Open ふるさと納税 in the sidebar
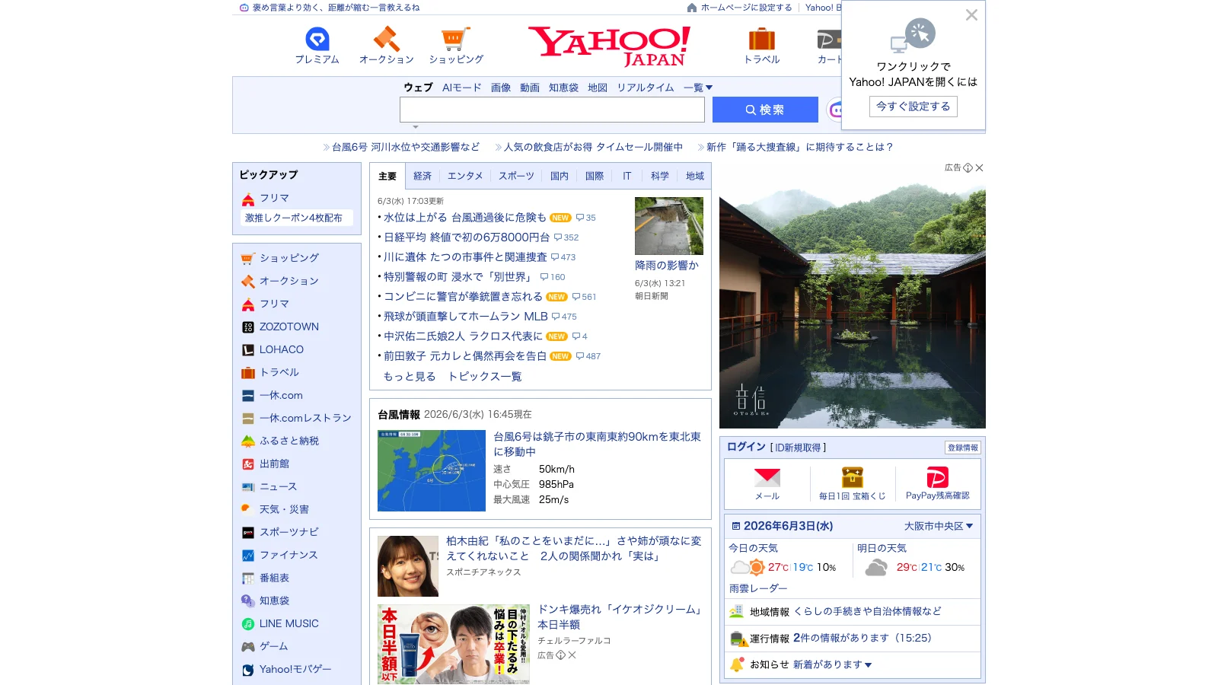Screen dimensions: 1218x685 289,441
